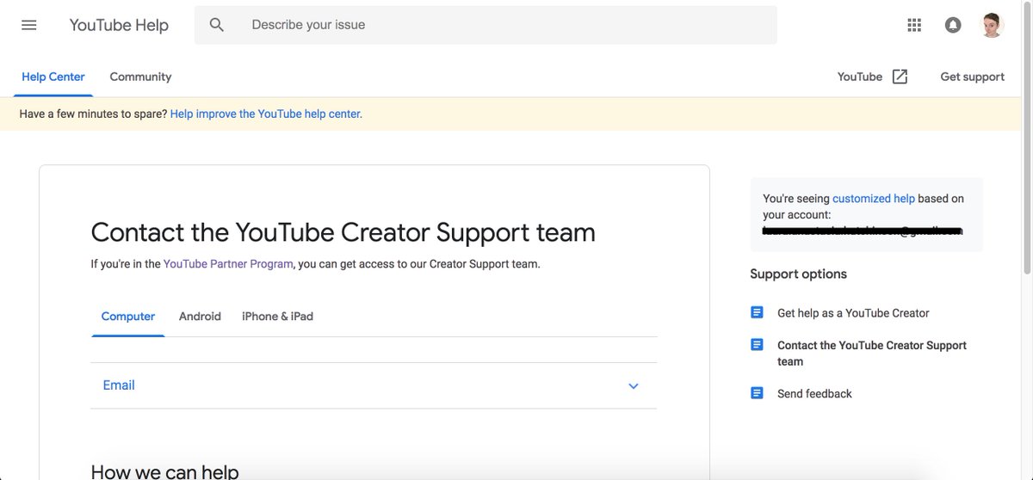
Task: Click the customized help link
Action: click(x=874, y=198)
